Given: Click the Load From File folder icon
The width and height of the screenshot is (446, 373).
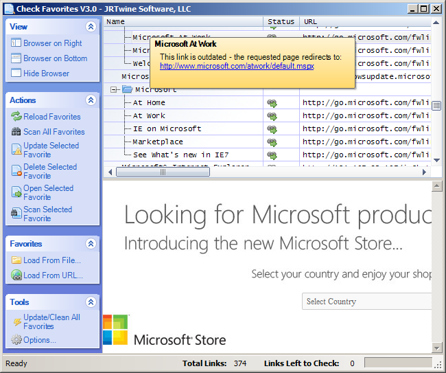Looking at the screenshot, I should (x=16, y=260).
